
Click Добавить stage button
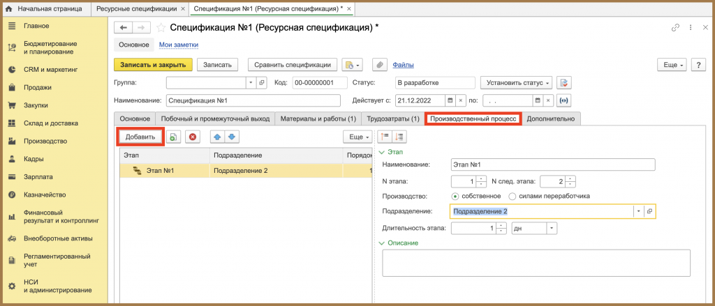click(140, 137)
